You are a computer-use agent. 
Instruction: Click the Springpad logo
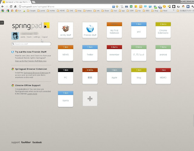click(31, 26)
